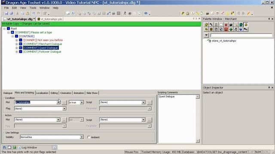Click the Redo arrow icon
Screen dimensions: 275x154
pos(39,13)
